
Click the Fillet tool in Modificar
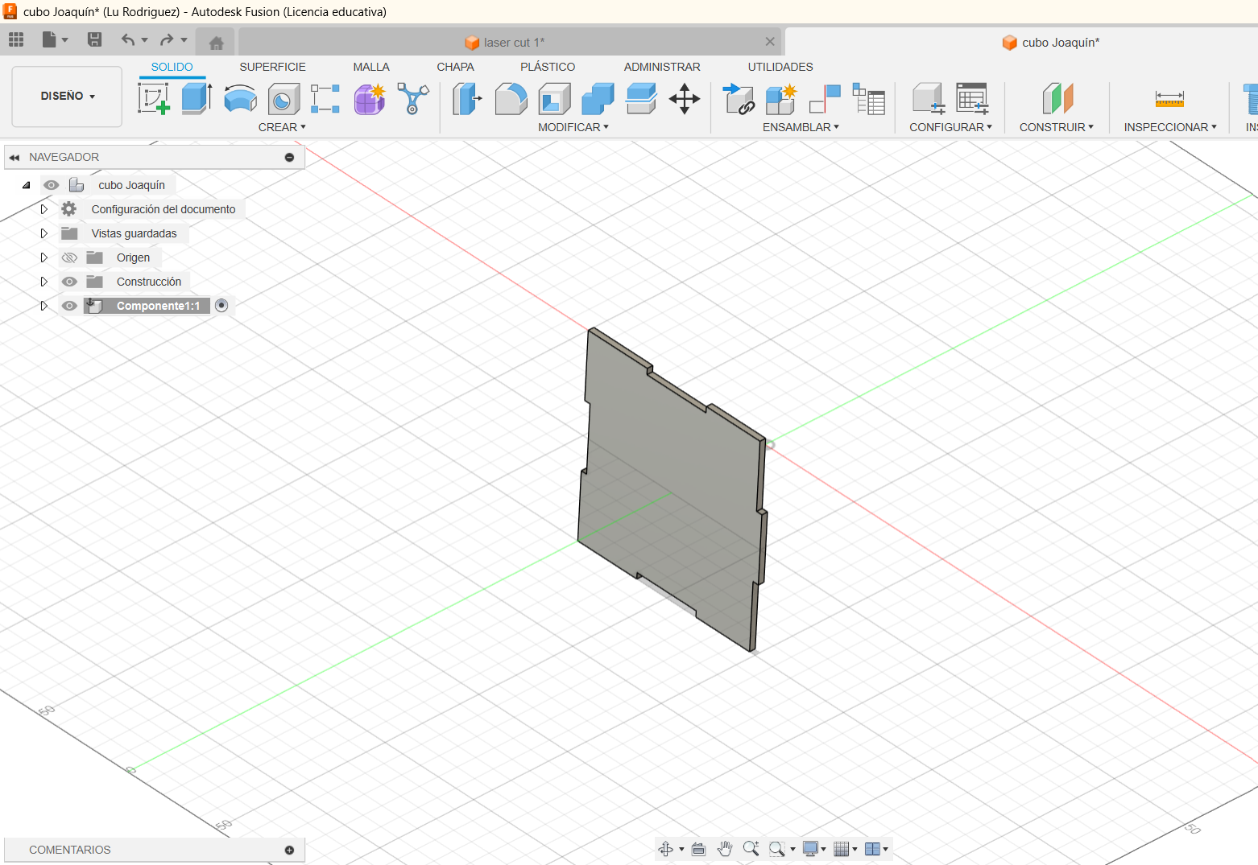click(511, 99)
